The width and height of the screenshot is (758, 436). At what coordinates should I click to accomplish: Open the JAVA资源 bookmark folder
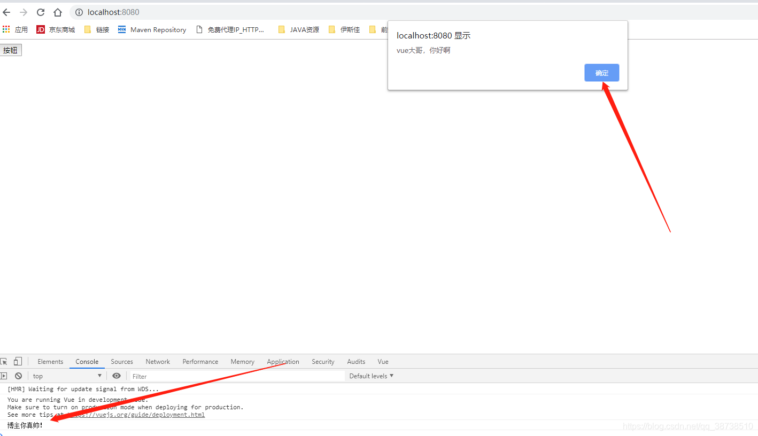coord(299,30)
